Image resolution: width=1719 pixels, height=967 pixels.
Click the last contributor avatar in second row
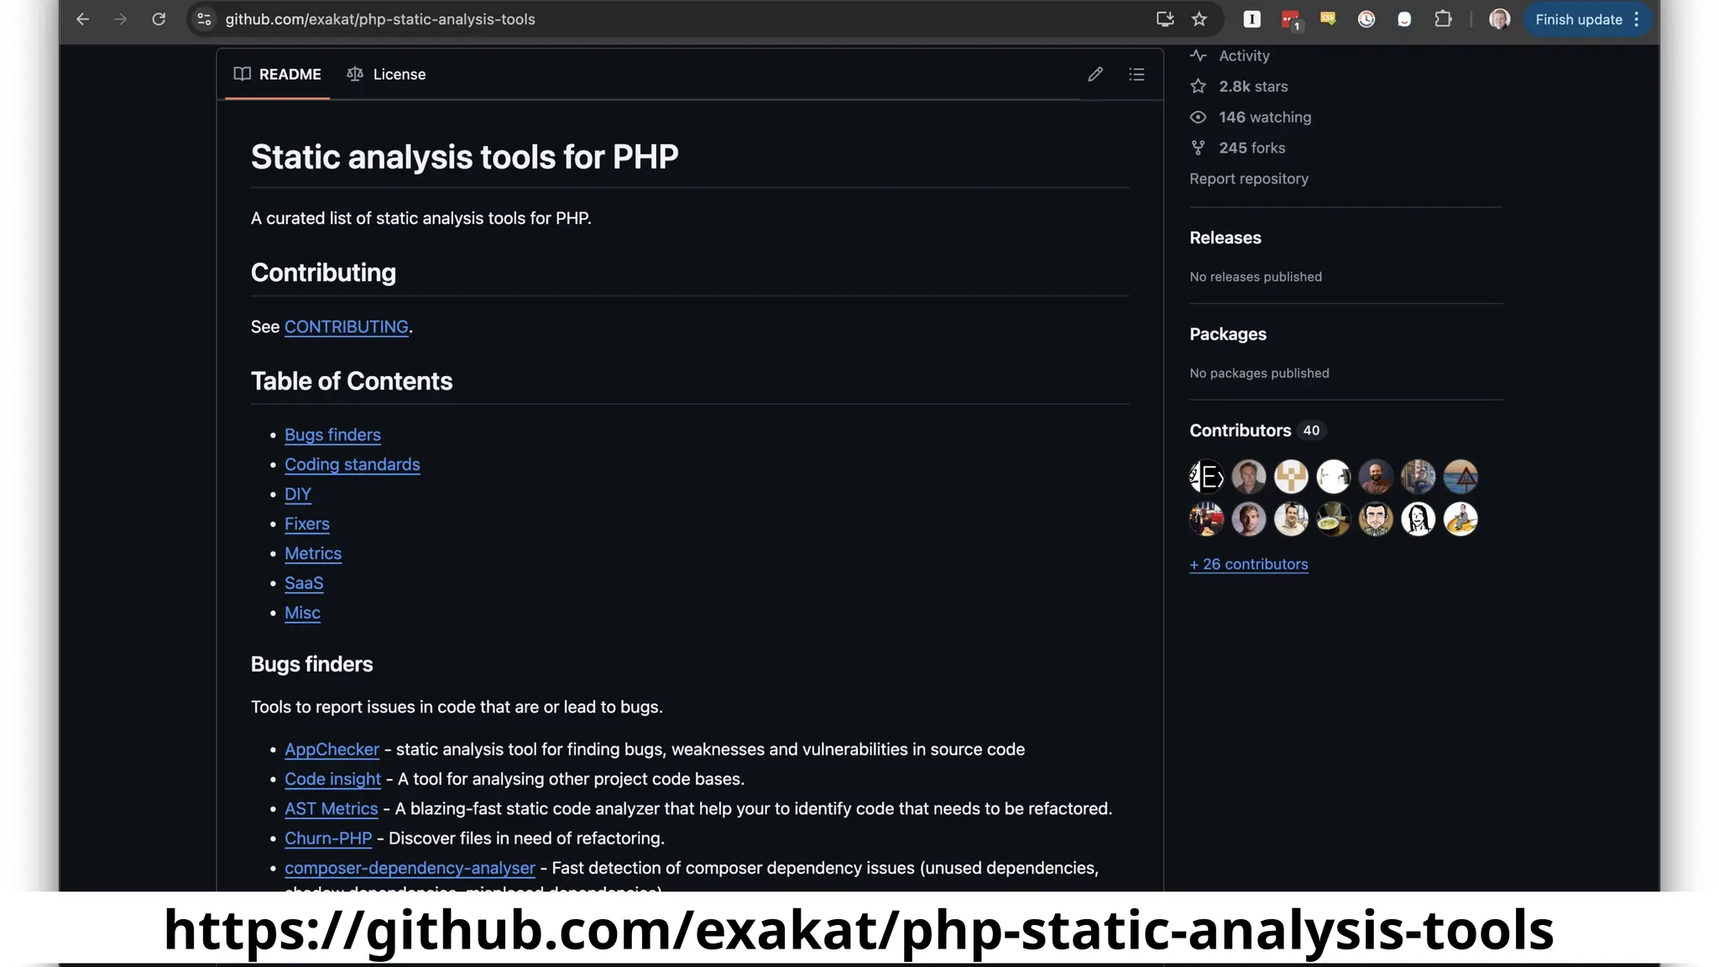1460,519
